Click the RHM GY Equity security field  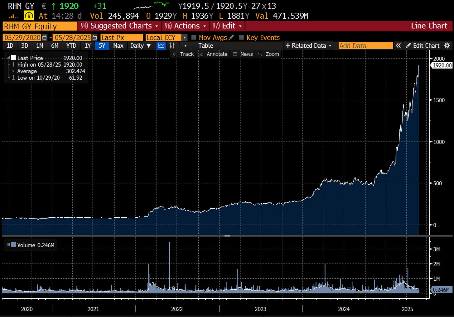point(40,26)
